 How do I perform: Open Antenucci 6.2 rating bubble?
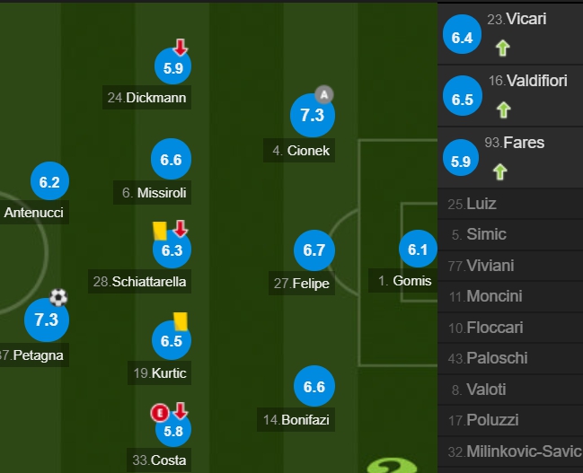(49, 181)
